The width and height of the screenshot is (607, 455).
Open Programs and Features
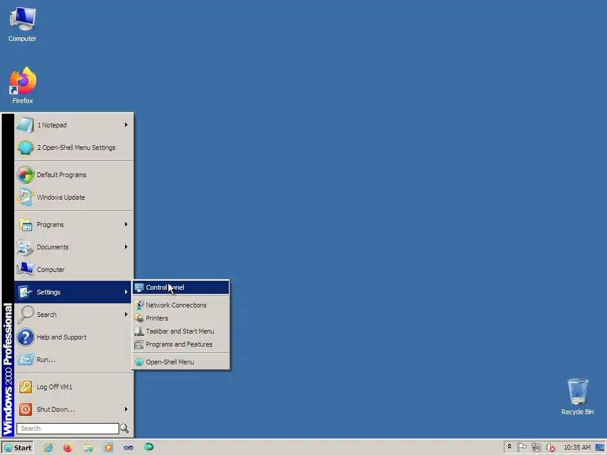point(181,344)
